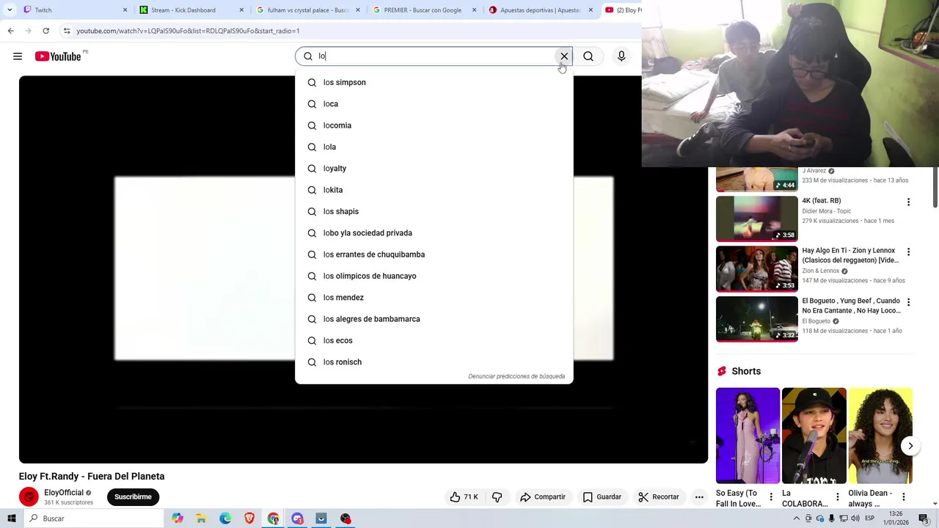Submit search with the magnifier button
Viewport: 939px width, 528px height.
pos(588,56)
